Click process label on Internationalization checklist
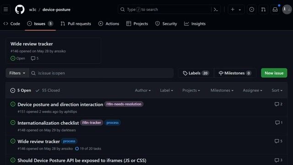Image resolution: width=293 pixels, height=165 pixels. [113, 122]
